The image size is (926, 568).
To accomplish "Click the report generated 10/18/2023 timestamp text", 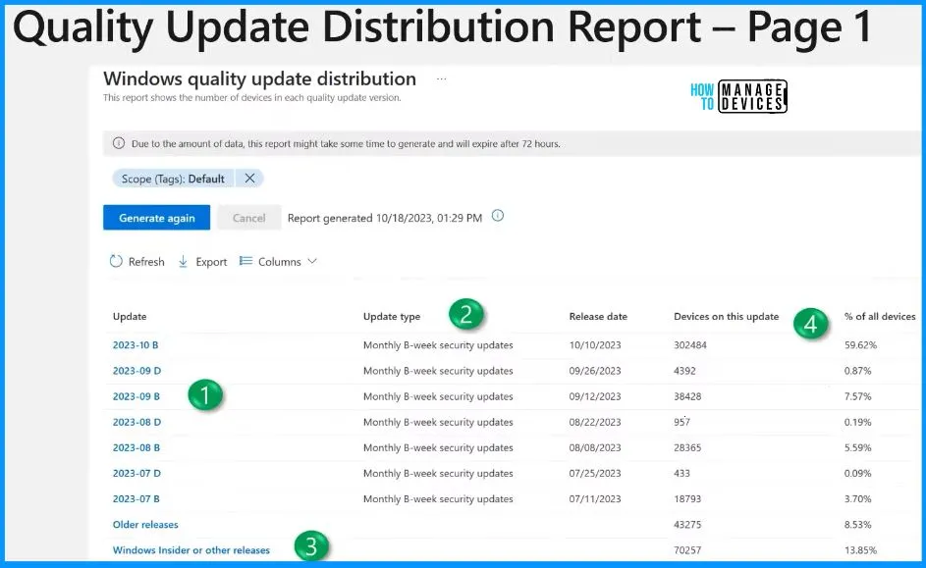I will pos(385,218).
